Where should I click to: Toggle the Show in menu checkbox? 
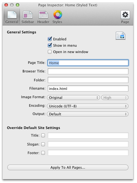tap(50, 45)
